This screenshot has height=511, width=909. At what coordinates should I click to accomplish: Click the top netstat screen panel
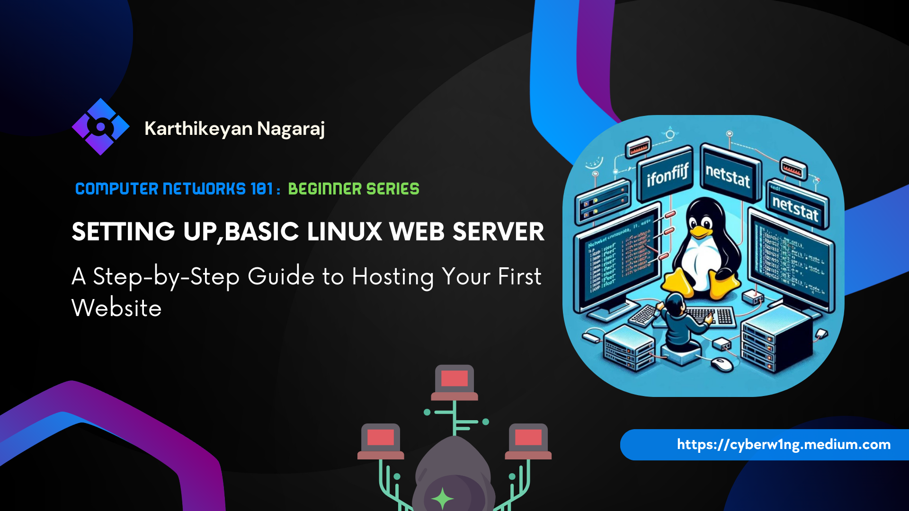coord(728,174)
